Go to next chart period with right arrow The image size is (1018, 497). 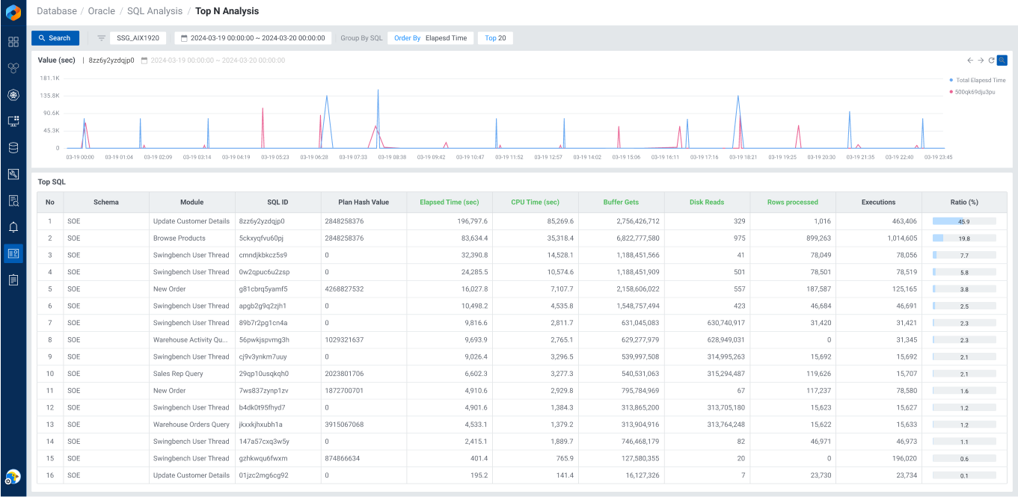pos(981,61)
